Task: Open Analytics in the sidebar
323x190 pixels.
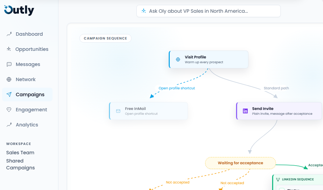Action: (27, 125)
